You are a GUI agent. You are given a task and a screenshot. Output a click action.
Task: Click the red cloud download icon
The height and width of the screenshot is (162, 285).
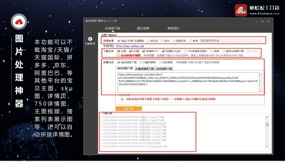click(19, 22)
